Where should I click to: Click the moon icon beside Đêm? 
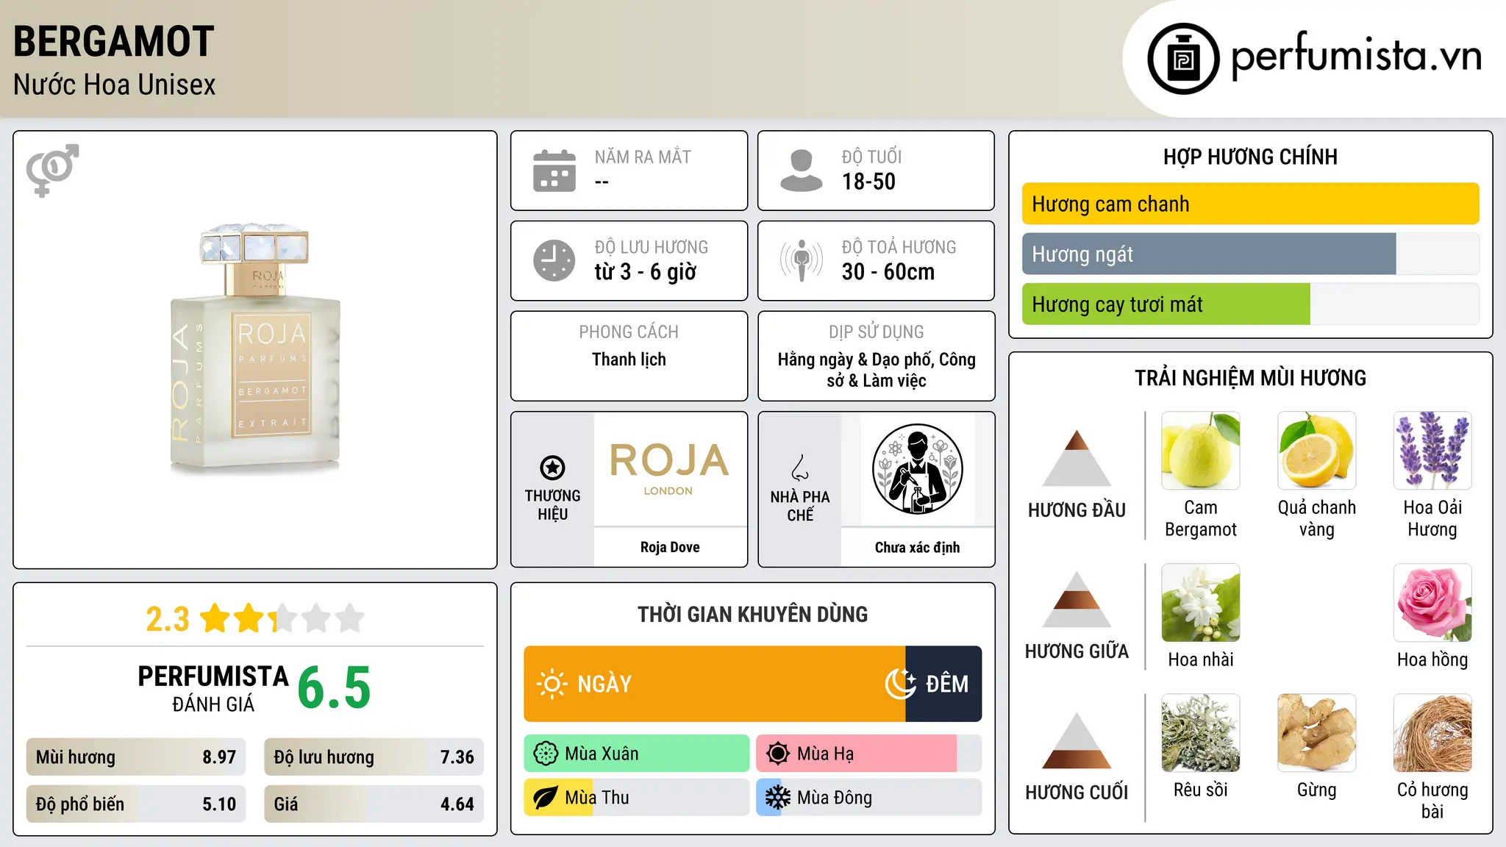pos(900,684)
